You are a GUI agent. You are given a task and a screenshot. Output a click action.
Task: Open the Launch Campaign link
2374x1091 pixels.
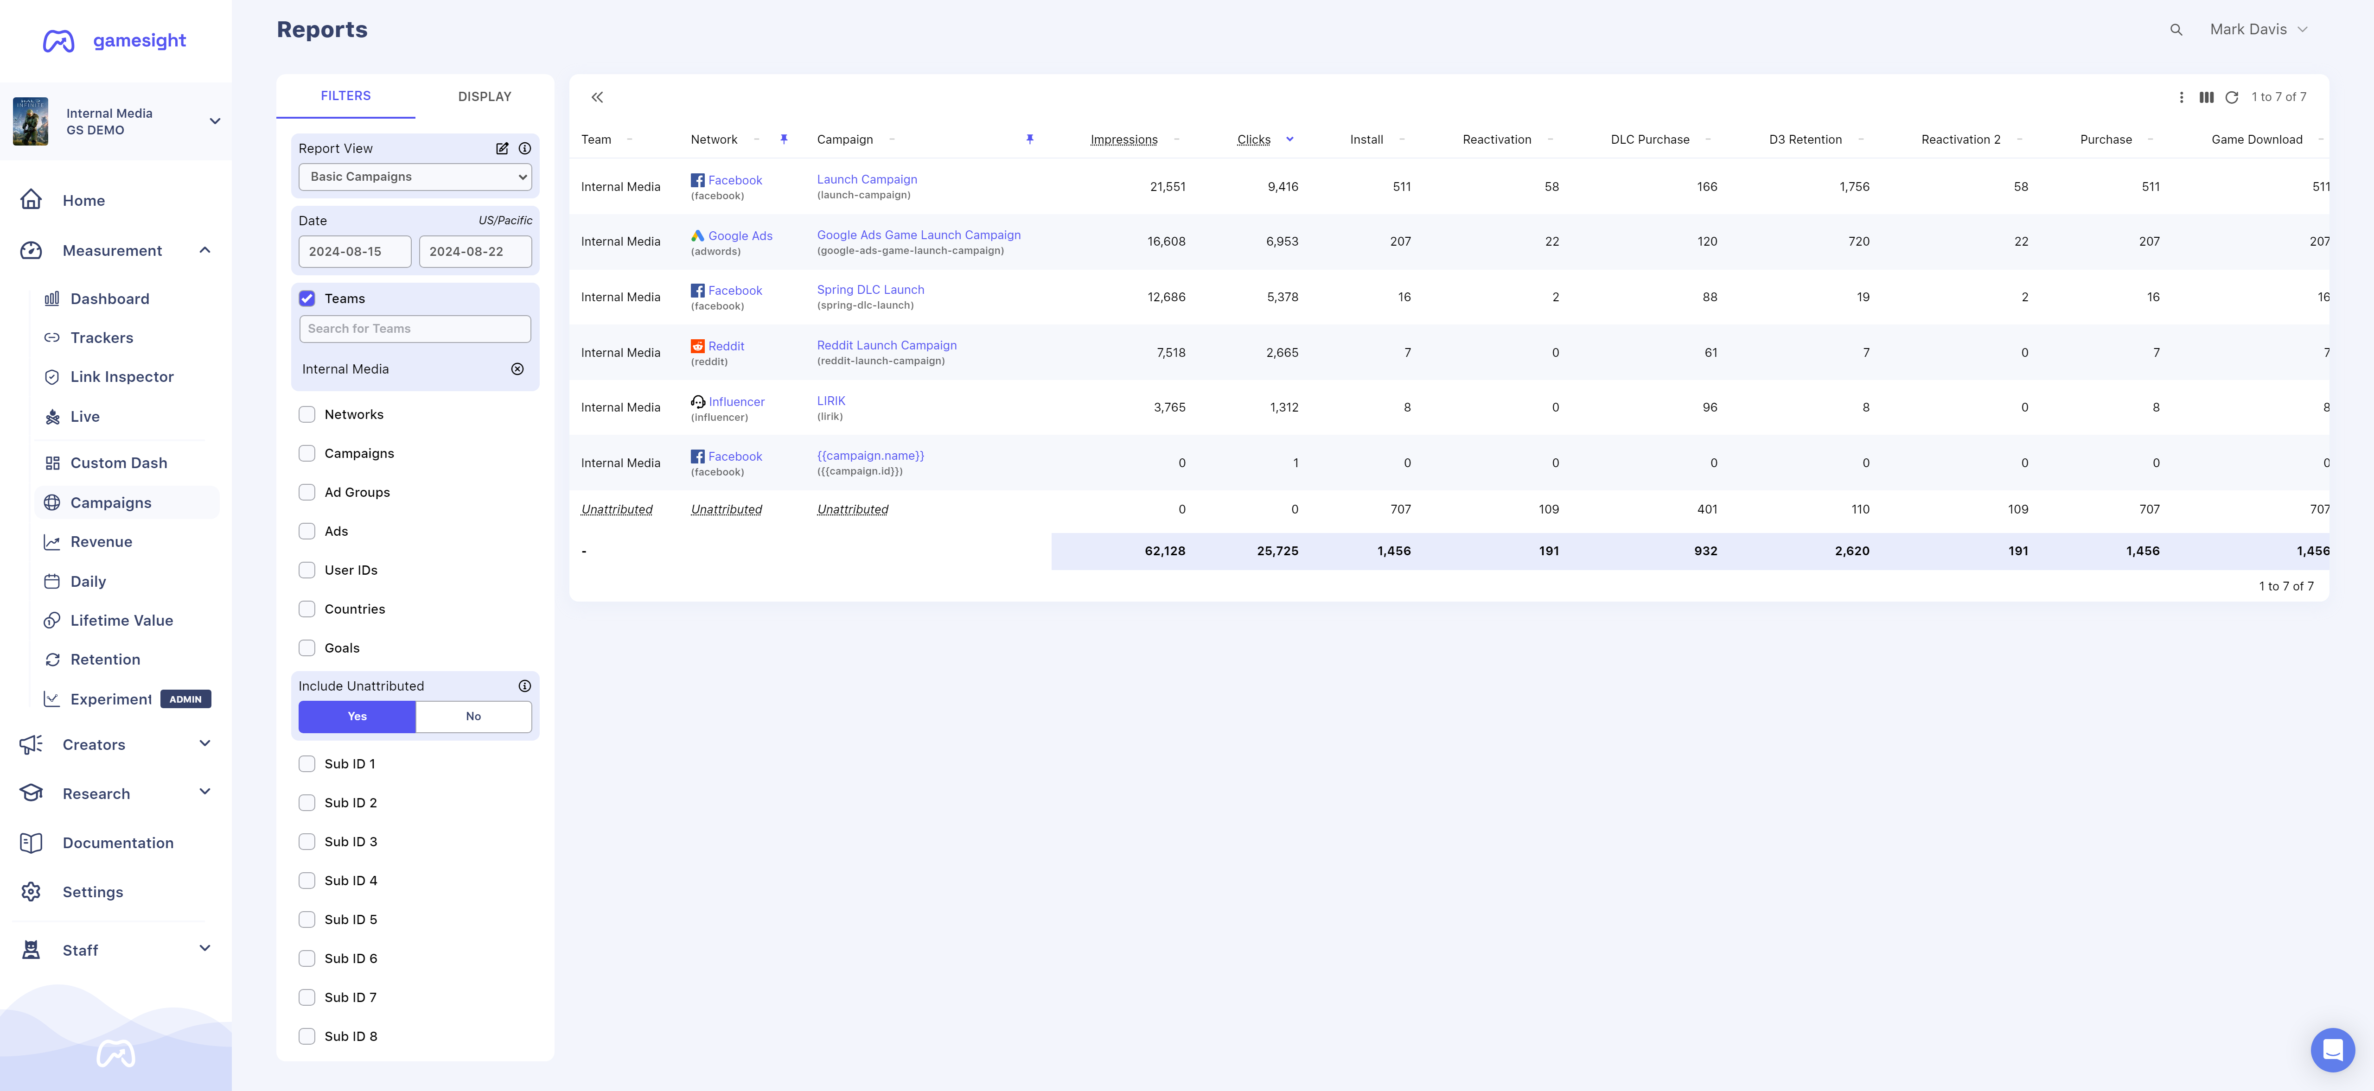(x=866, y=180)
